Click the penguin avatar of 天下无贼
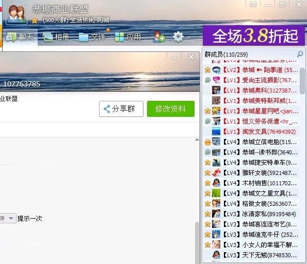Viewport: 307px width, 264px height. click(216, 255)
